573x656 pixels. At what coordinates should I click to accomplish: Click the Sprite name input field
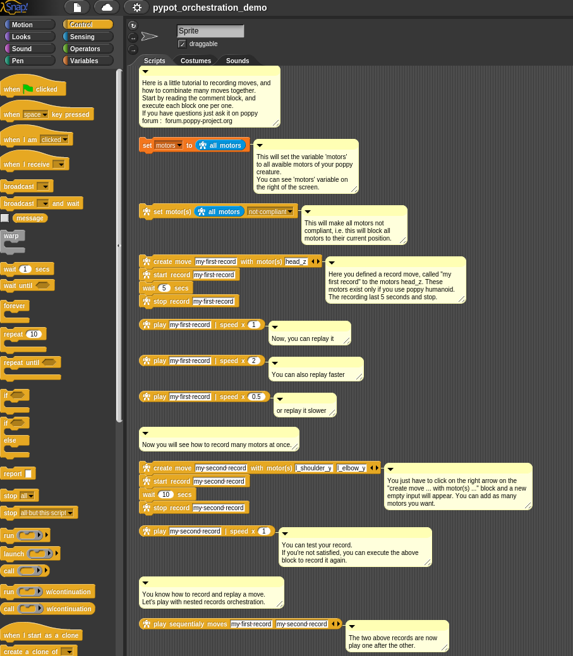coord(210,31)
